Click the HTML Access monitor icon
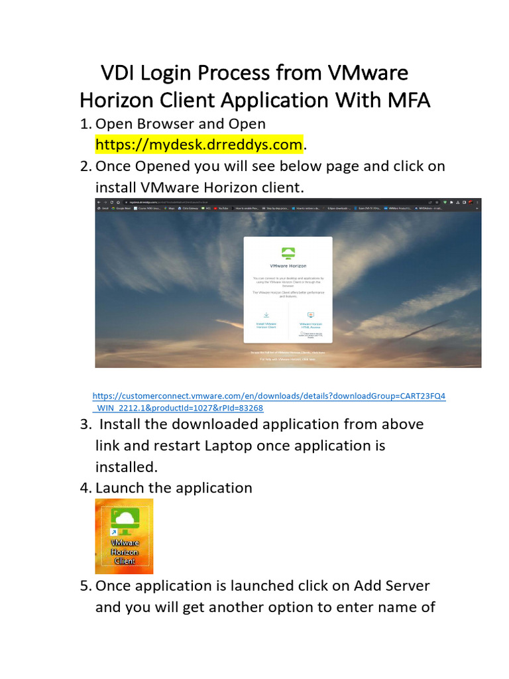The width and height of the screenshot is (509, 679). coord(311,315)
